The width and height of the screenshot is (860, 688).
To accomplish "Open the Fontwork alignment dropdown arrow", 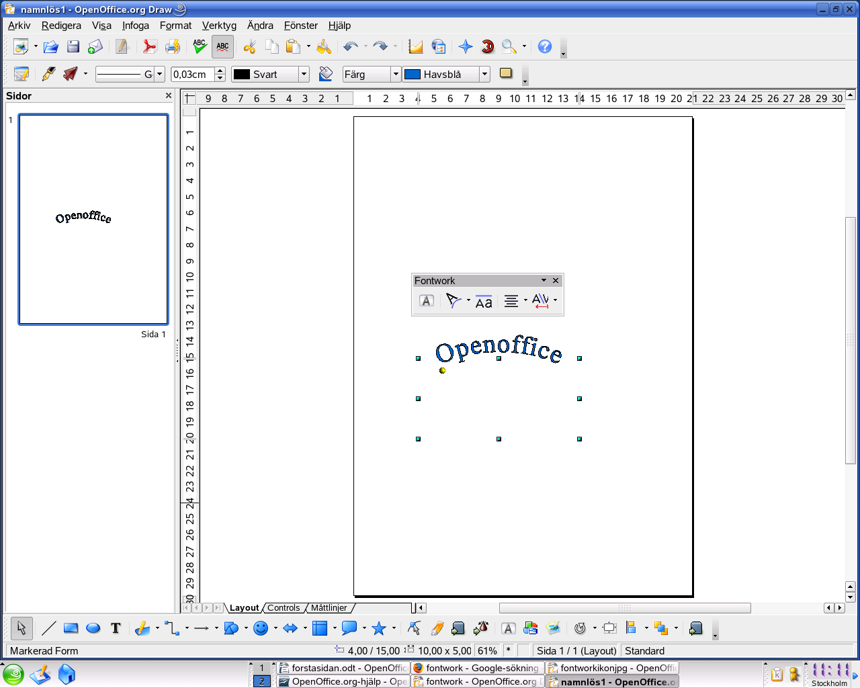I will [525, 300].
